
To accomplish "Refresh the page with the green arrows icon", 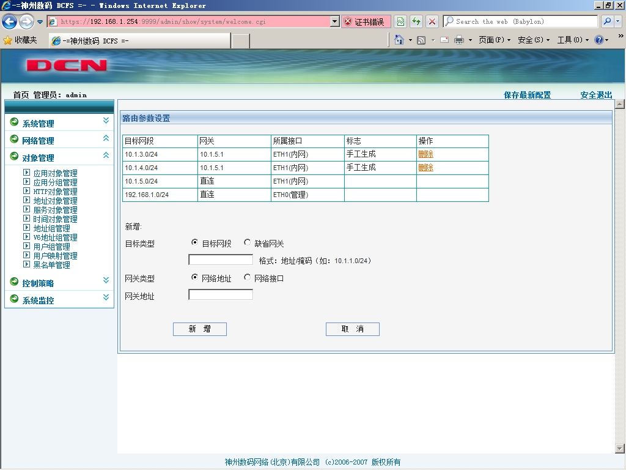I will (x=416, y=21).
